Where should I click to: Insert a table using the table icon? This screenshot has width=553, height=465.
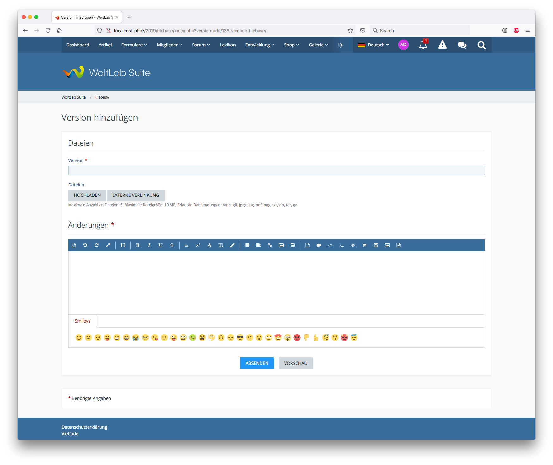coord(292,245)
